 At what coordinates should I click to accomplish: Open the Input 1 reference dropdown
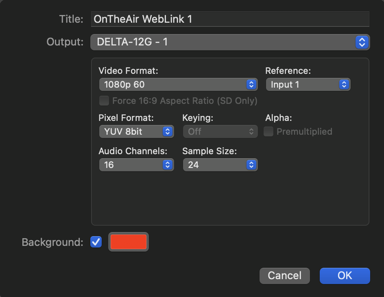308,84
